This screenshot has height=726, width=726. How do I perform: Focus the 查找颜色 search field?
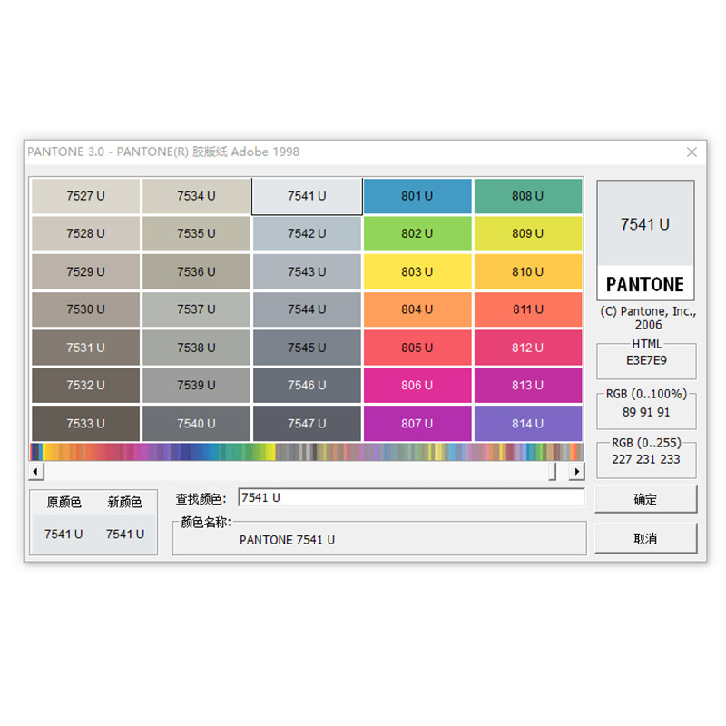(411, 497)
